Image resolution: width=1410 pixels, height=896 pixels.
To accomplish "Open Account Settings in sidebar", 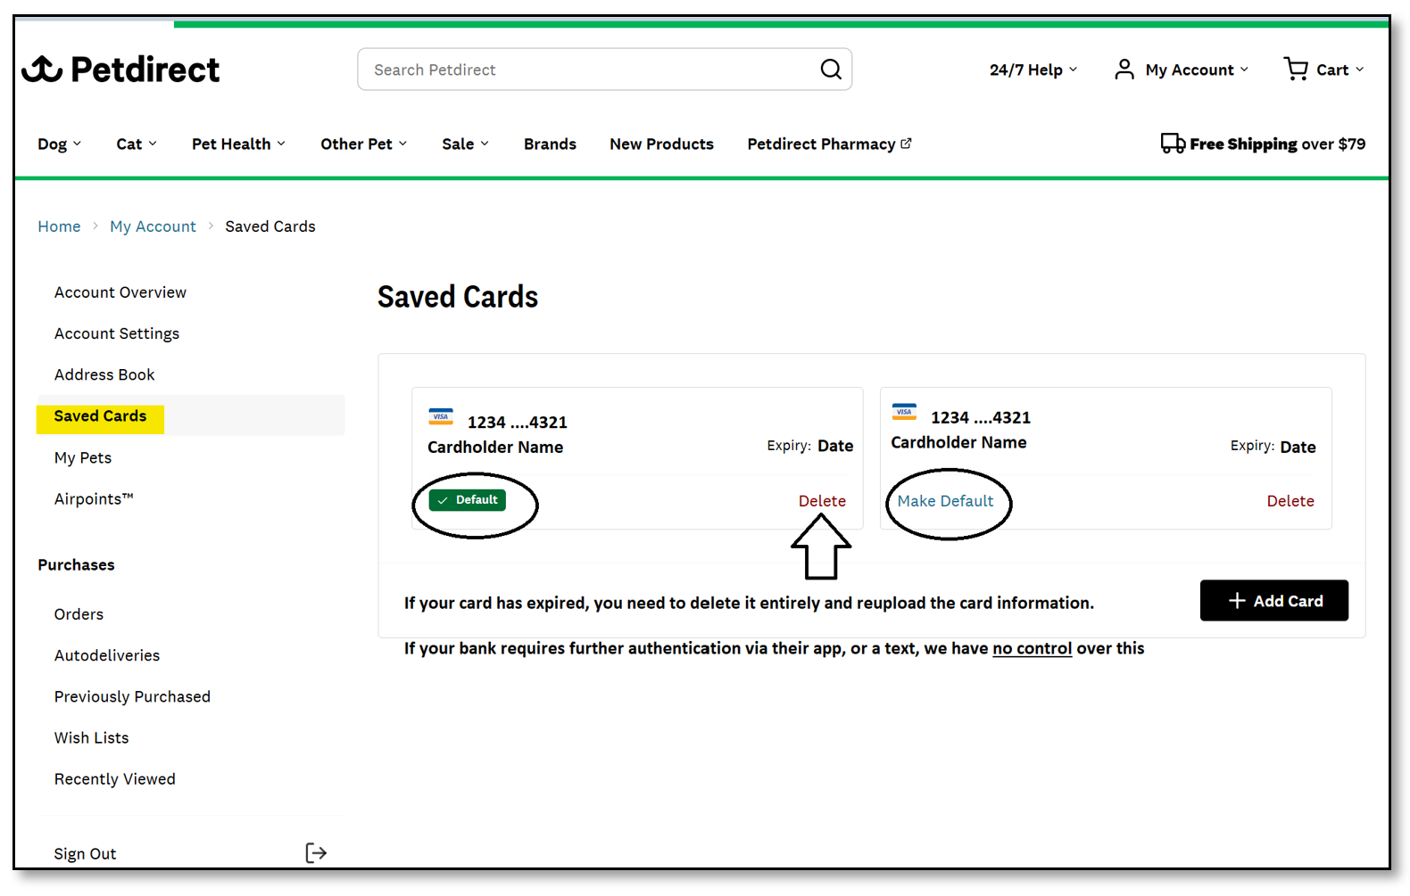I will tap(117, 333).
